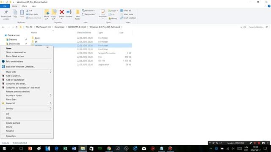Expand the PowerISO submenu
This screenshot has width=271, height=152.
pyautogui.click(x=27, y=103)
